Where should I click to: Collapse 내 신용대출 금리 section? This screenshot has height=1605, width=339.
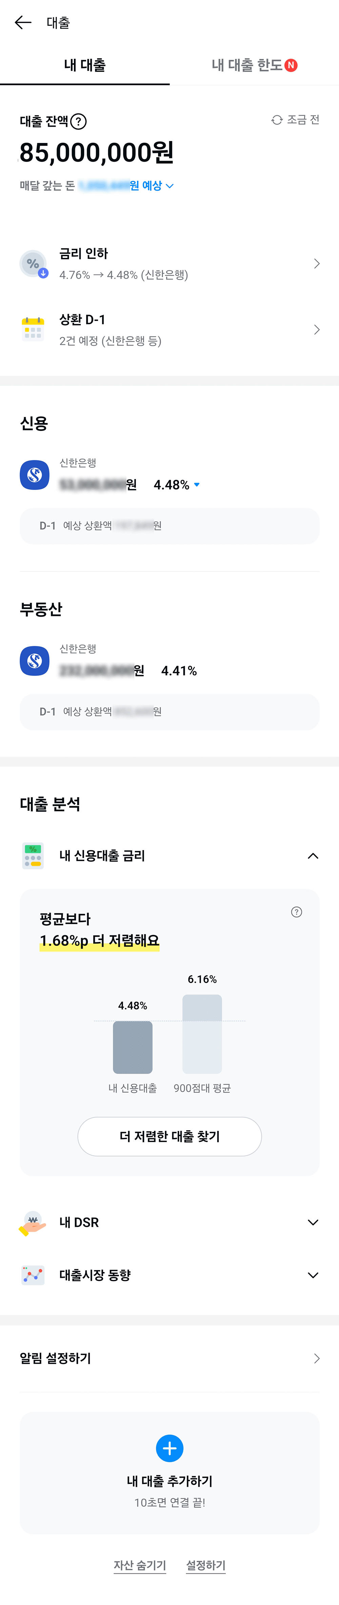click(x=313, y=856)
